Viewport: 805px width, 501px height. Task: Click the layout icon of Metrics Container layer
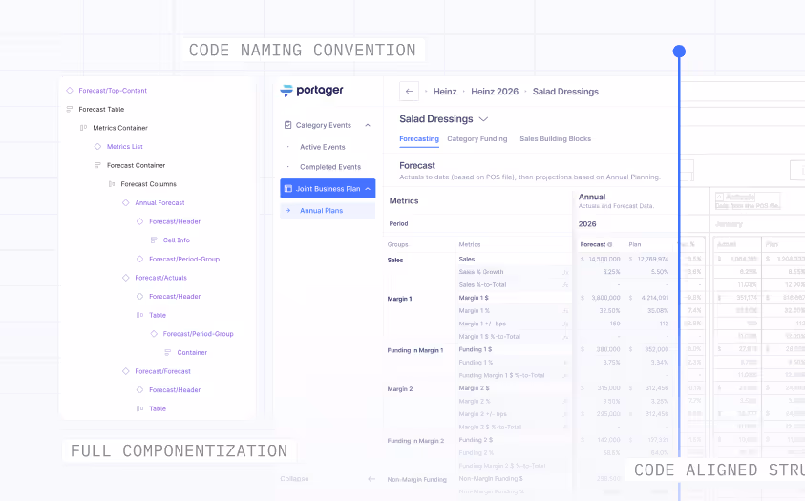[x=83, y=128]
